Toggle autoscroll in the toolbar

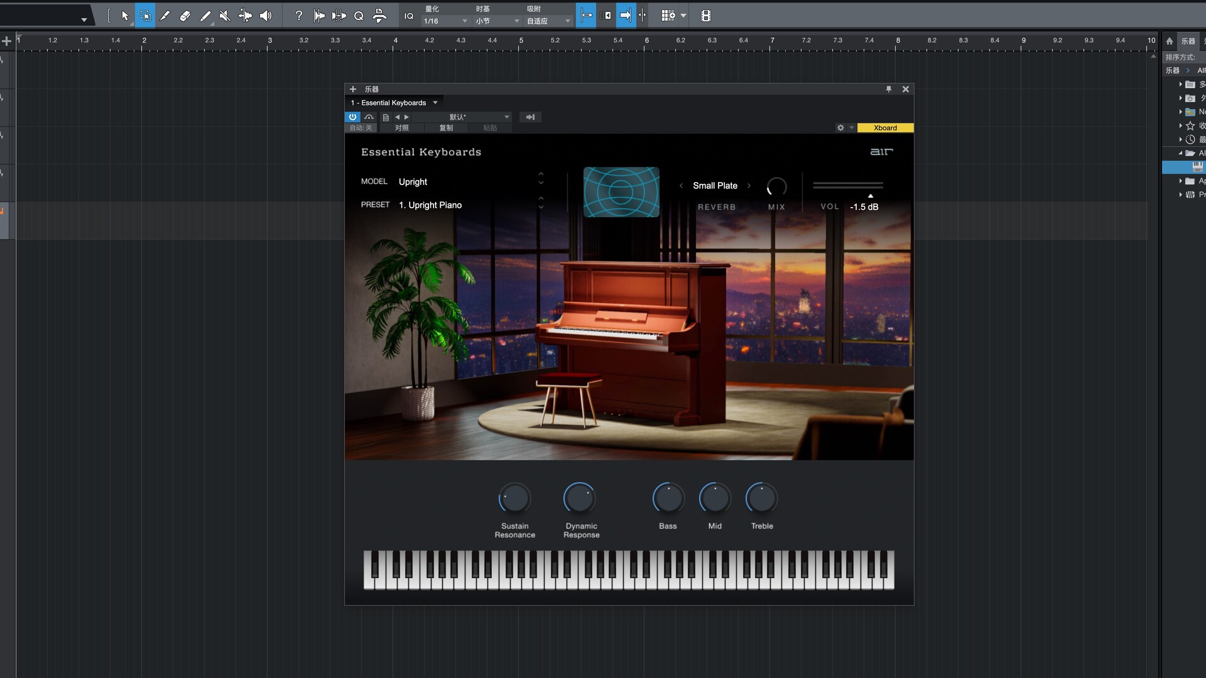point(625,16)
